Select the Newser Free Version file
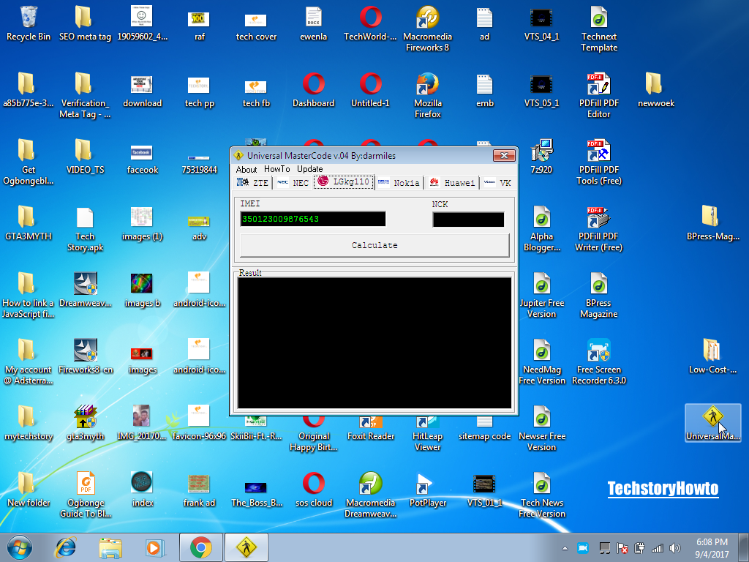This screenshot has height=562, width=749. [x=542, y=429]
